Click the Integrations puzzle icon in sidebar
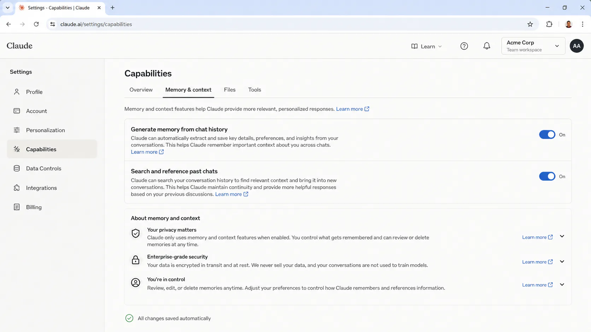This screenshot has width=591, height=332. (x=17, y=188)
